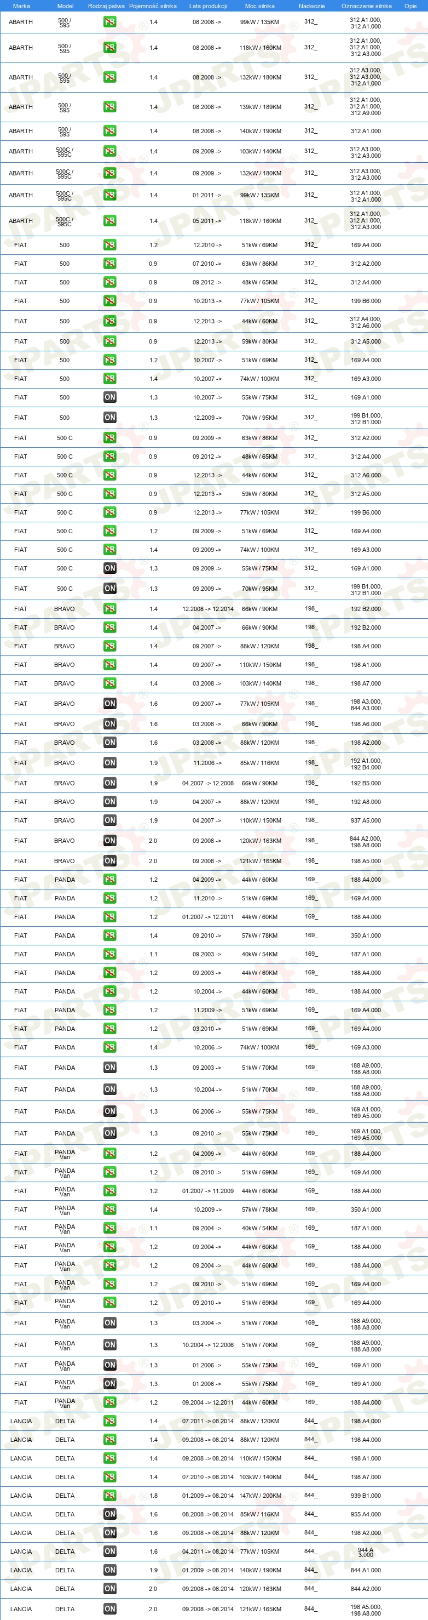Select engine code '198 A6.000'
Viewport: 428px width, 1620px height.
[366, 725]
